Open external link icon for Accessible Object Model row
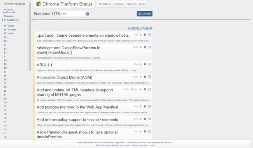The height and width of the screenshot is (148, 253). pos(149,77)
